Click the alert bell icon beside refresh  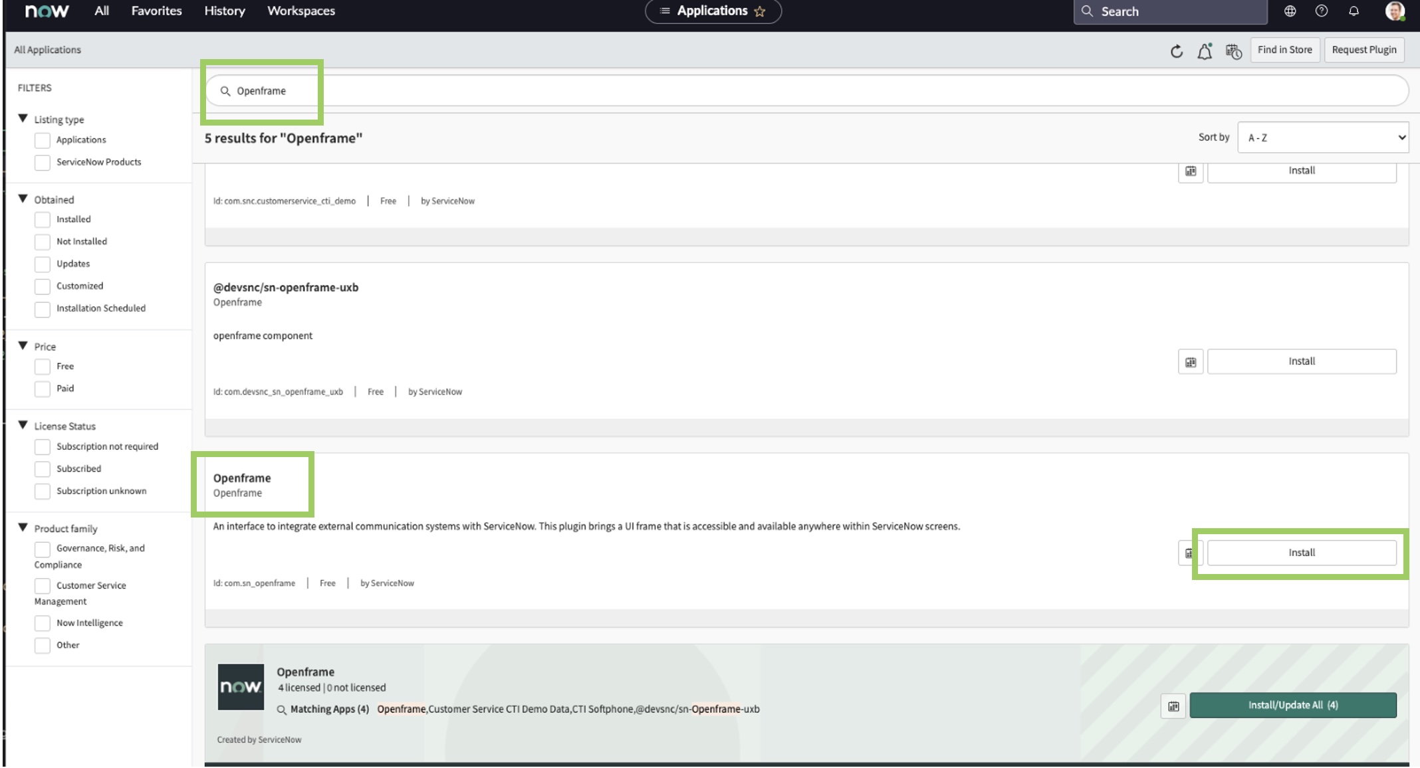(1205, 51)
